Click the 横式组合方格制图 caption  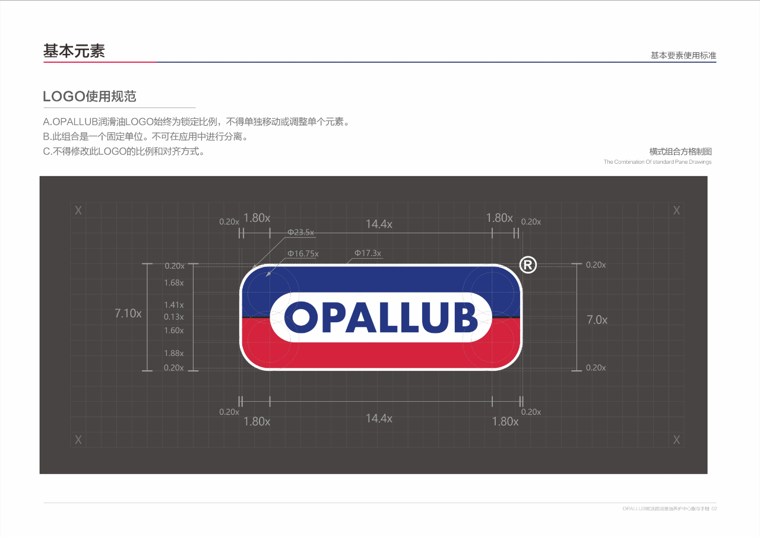(x=680, y=152)
